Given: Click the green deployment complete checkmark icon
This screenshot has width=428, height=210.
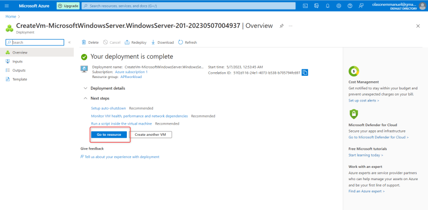Looking at the screenshot, I should [x=84, y=57].
